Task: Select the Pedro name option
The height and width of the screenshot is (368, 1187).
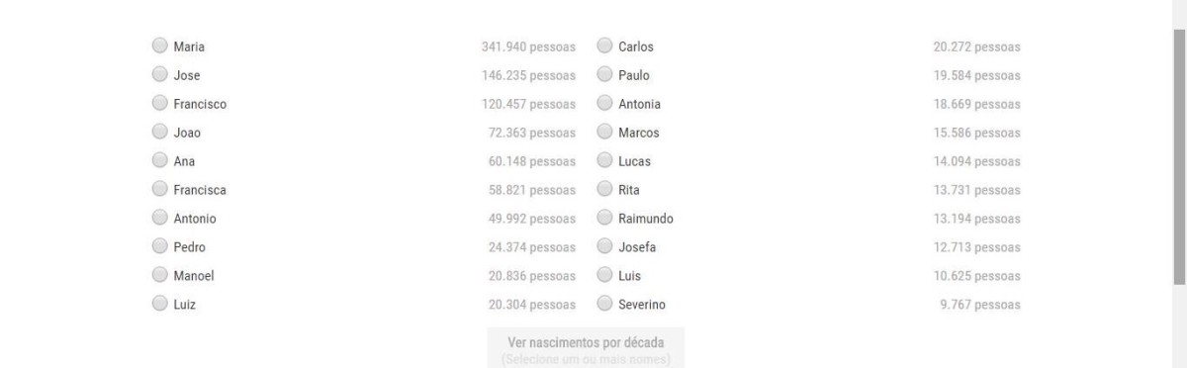Action: [x=159, y=246]
